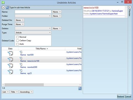
Task: Check the Carbon Copy checkbox
Action: click(17, 41)
